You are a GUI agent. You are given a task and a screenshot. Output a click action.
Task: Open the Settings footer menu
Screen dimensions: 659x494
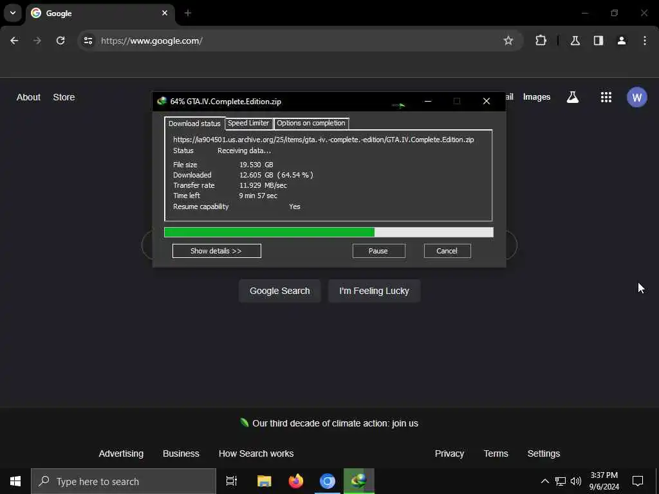543,453
